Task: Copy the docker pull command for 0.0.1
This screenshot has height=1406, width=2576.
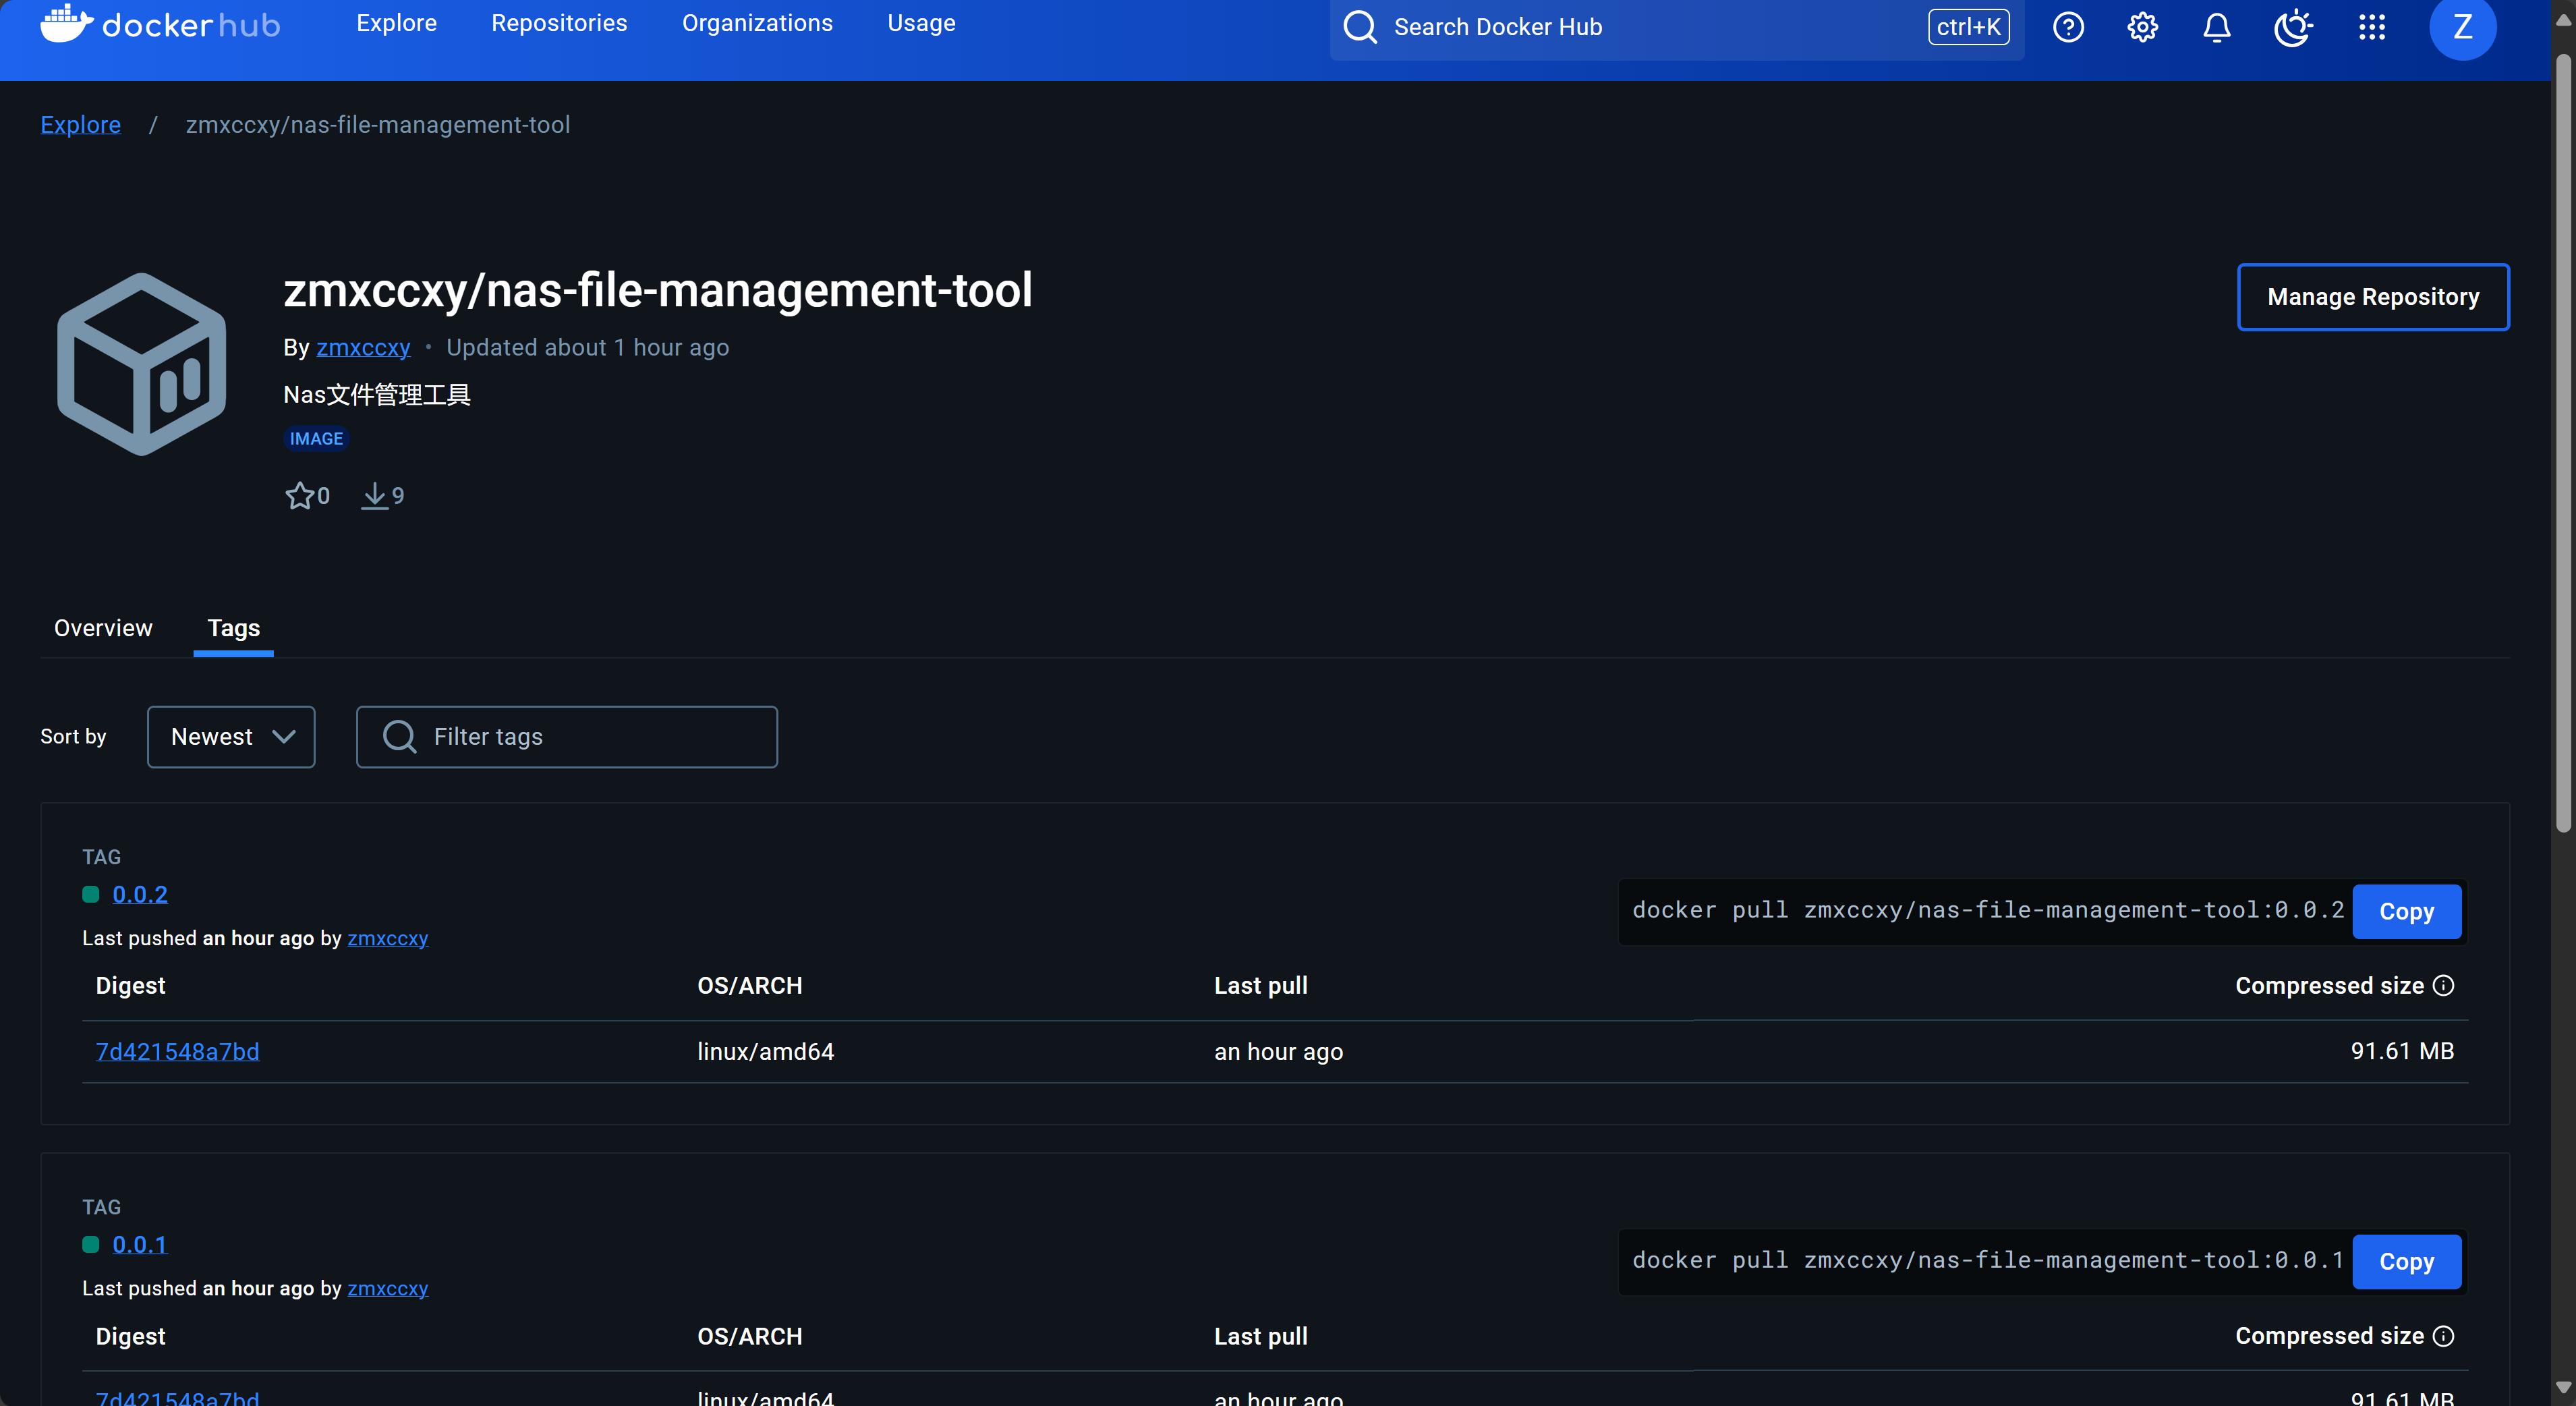Action: pos(2406,1262)
